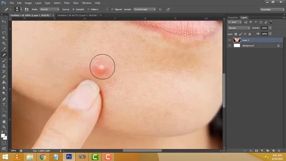Hide the Background layer eye icon
The image size is (286, 161).
click(x=229, y=46)
